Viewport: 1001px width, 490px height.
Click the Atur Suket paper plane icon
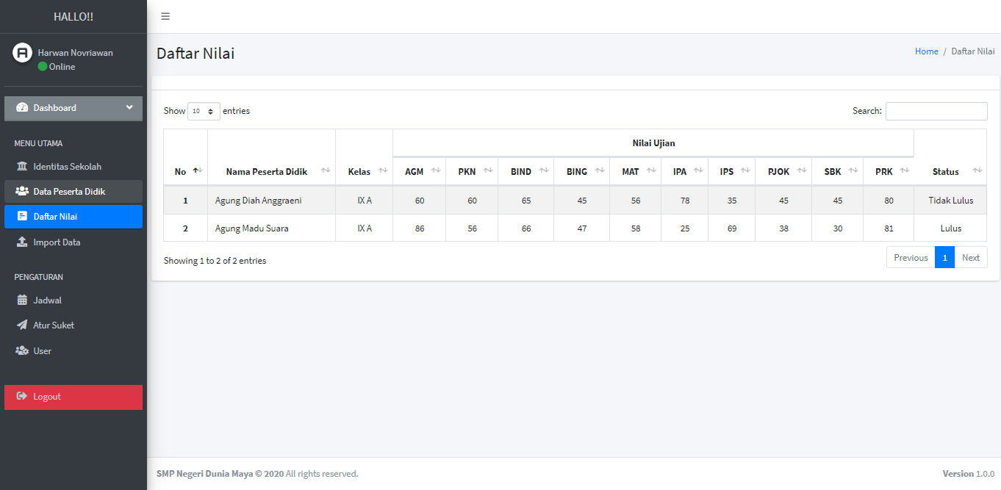click(x=22, y=325)
